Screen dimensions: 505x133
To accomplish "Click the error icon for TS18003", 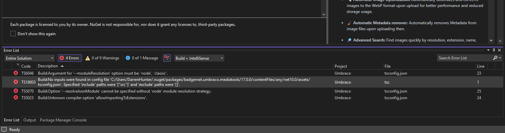I will tap(16, 82).
